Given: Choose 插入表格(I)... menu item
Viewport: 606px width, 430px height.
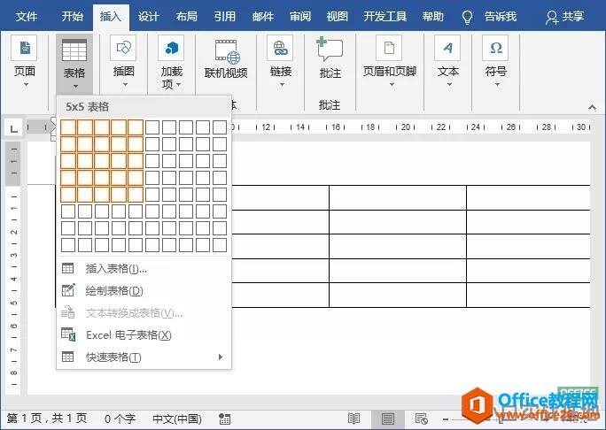Looking at the screenshot, I should coord(144,269).
